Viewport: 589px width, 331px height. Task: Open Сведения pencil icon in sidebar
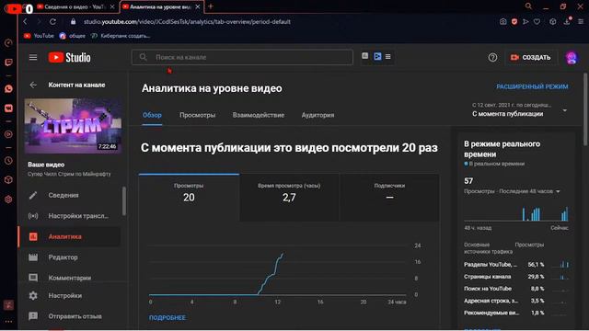(x=33, y=195)
